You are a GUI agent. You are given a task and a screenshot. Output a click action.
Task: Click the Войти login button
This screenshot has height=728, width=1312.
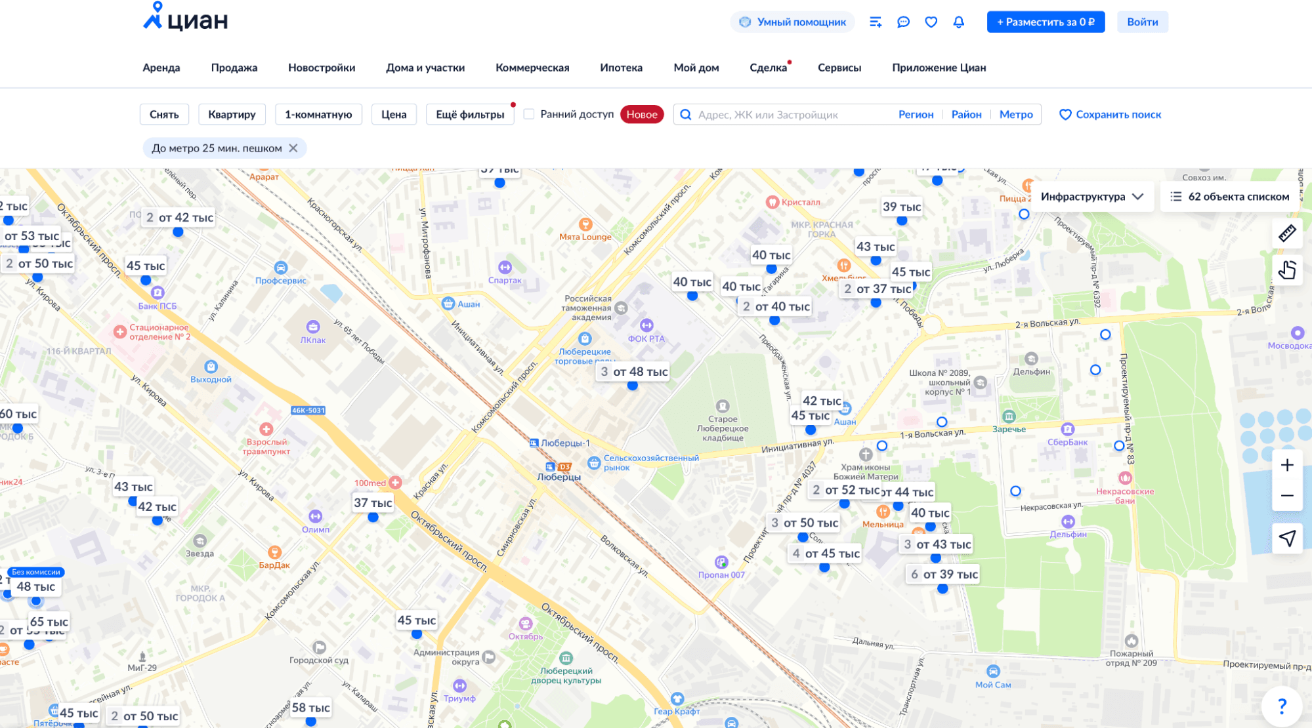coord(1142,22)
